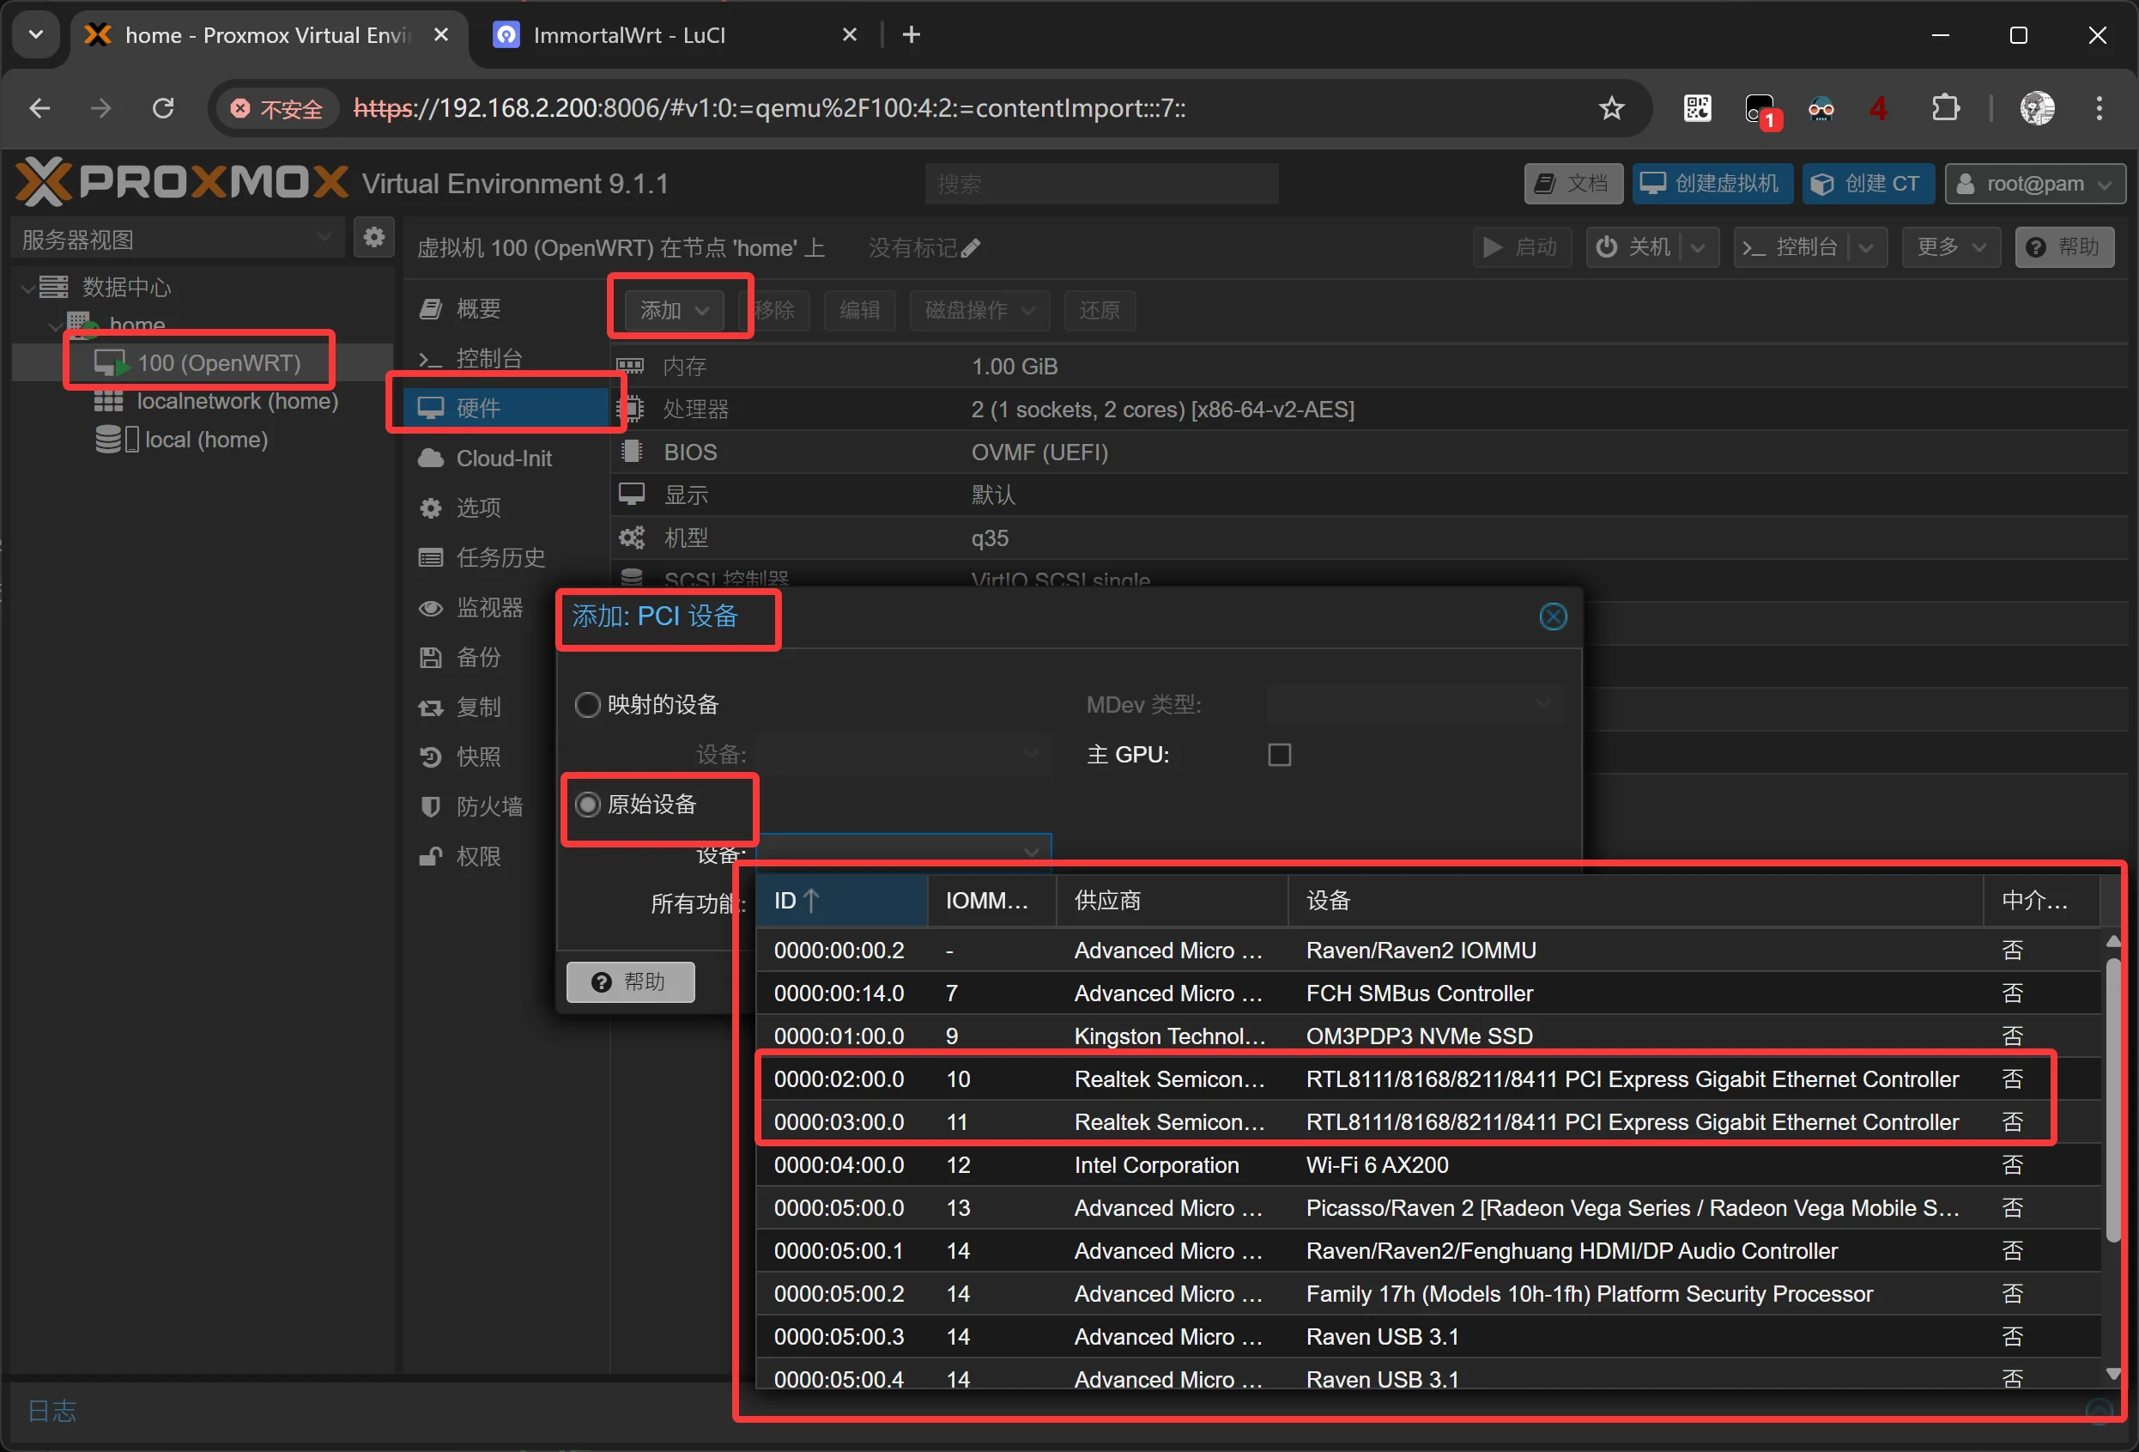Open the QR code extension icon
Viewport: 2139px width, 1452px height.
(1697, 109)
